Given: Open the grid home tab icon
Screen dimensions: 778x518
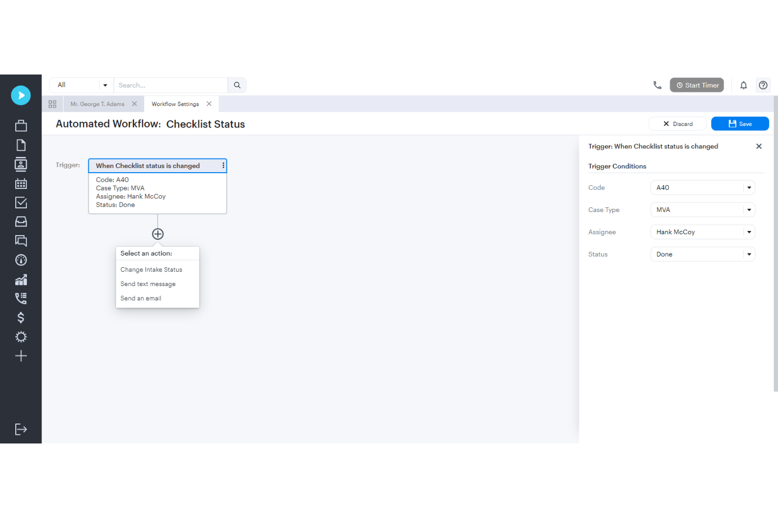Looking at the screenshot, I should click(53, 104).
